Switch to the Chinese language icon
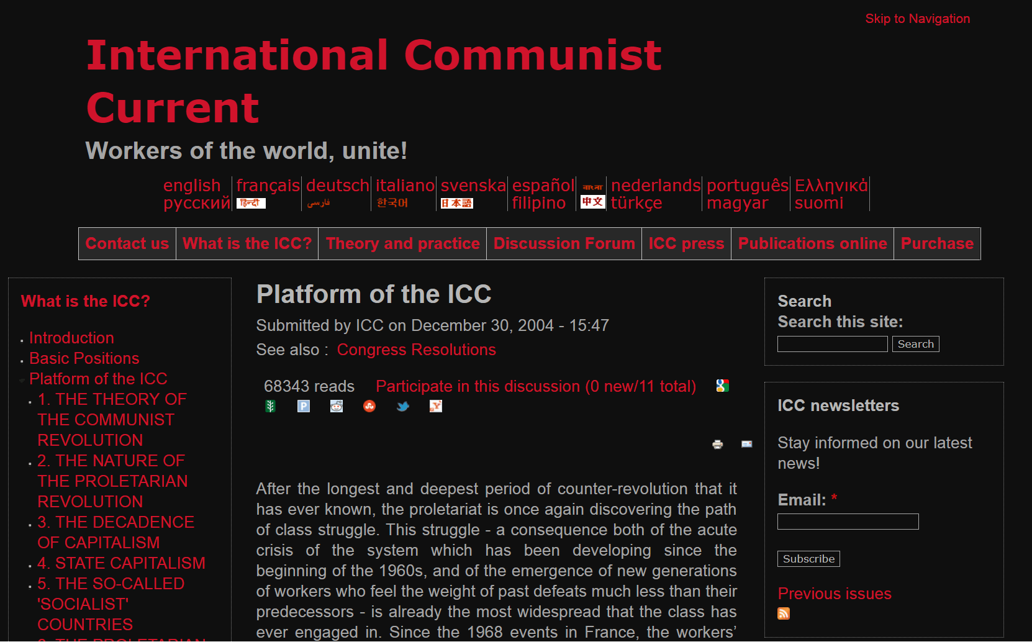This screenshot has width=1032, height=642. [593, 202]
